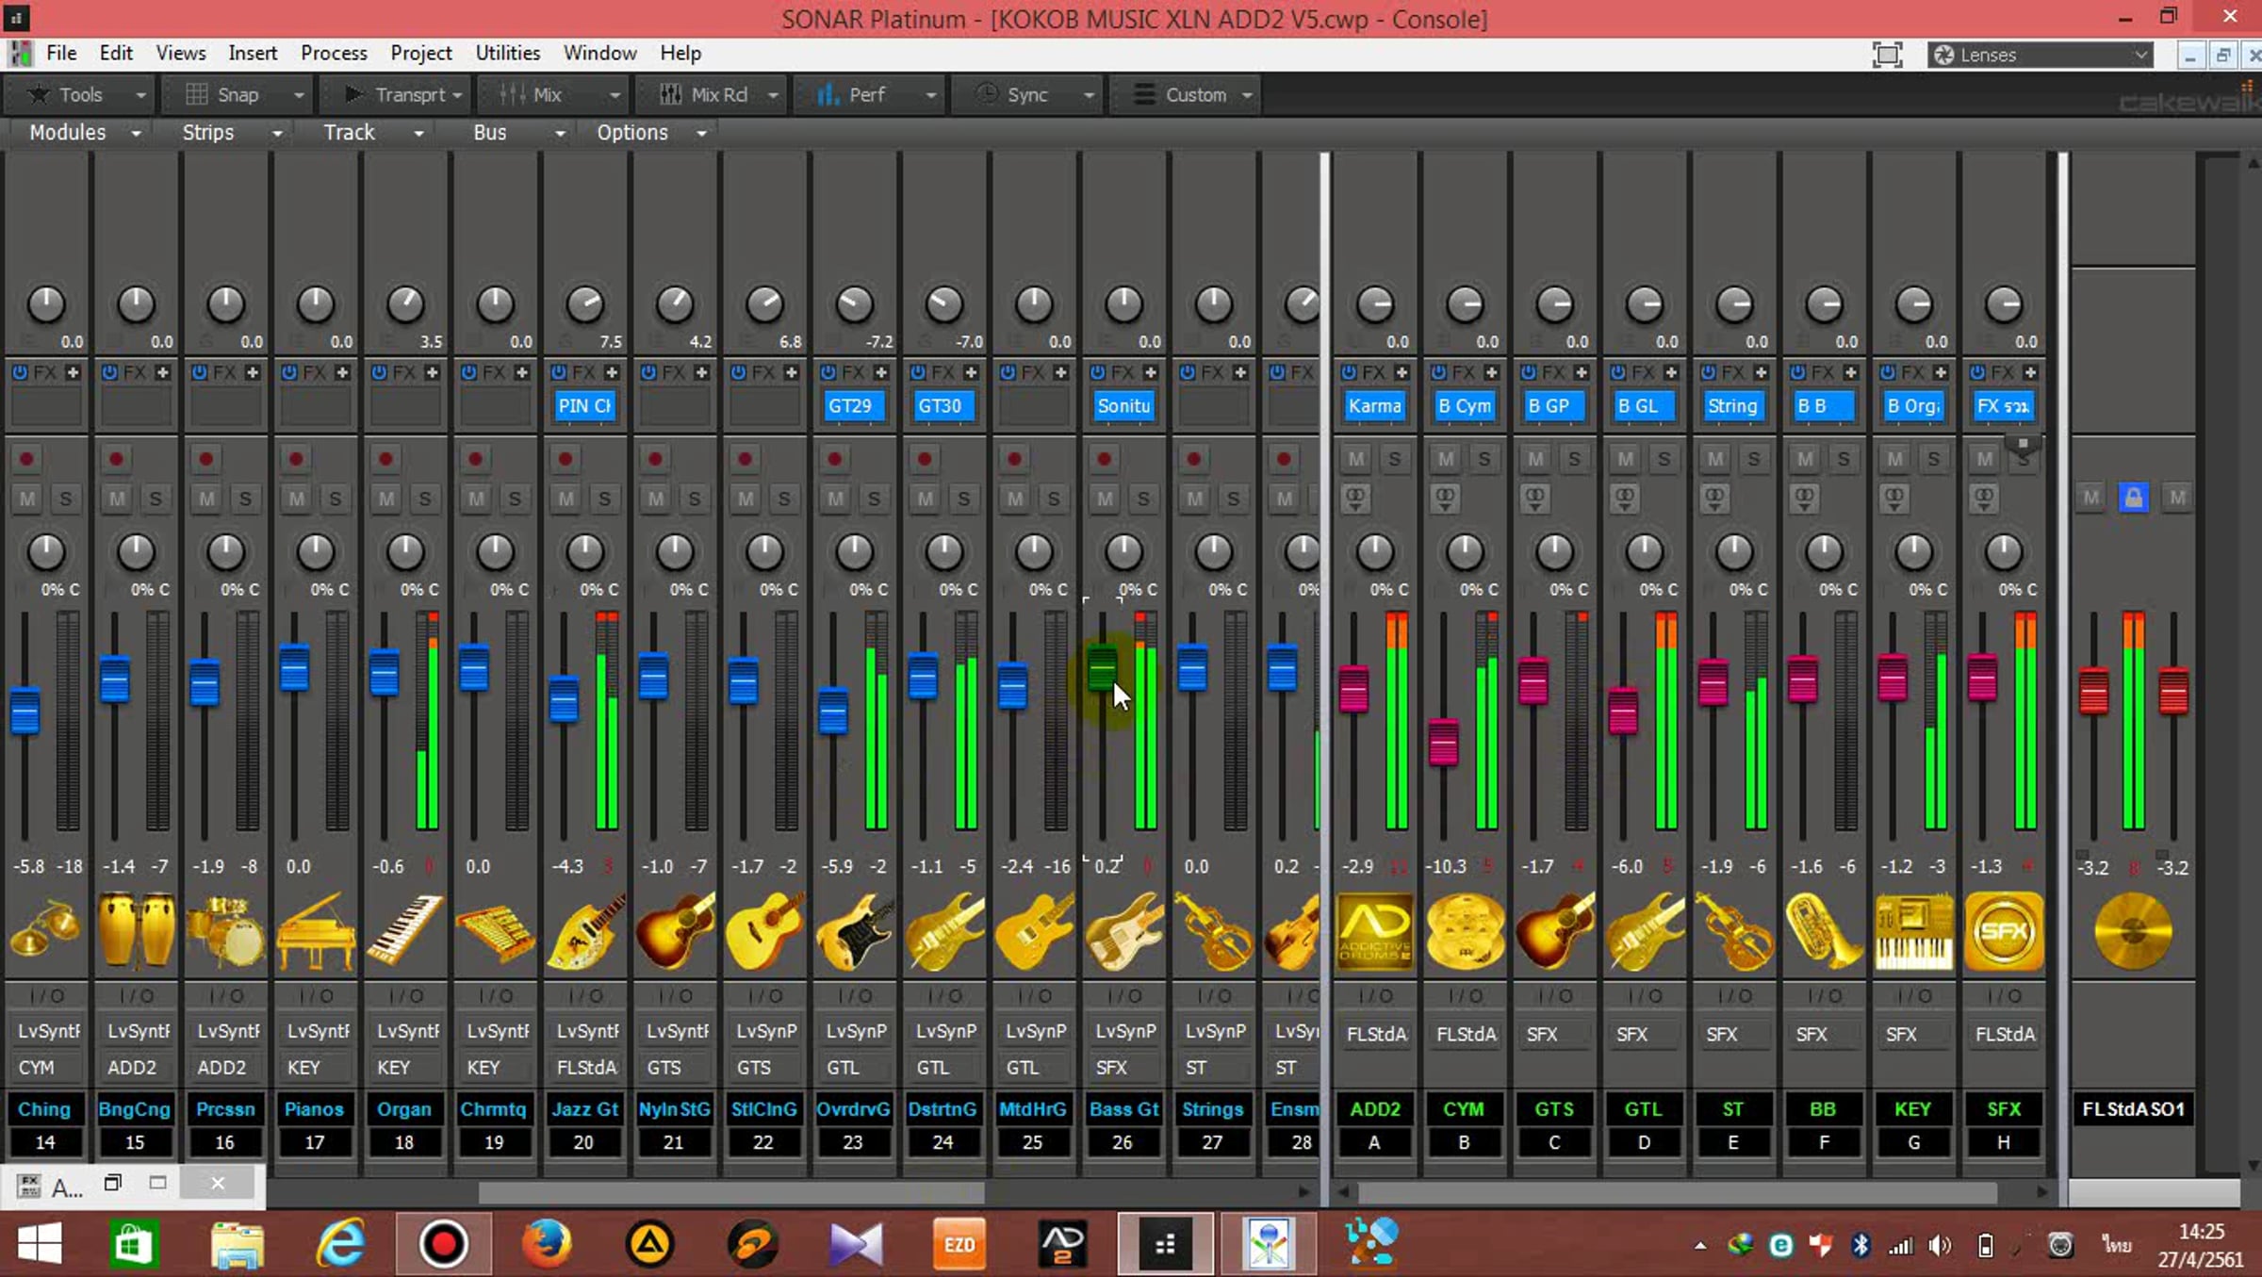Click the SFX bus gold icon
This screenshot has width=2262, height=1277.
pyautogui.click(x=2004, y=931)
